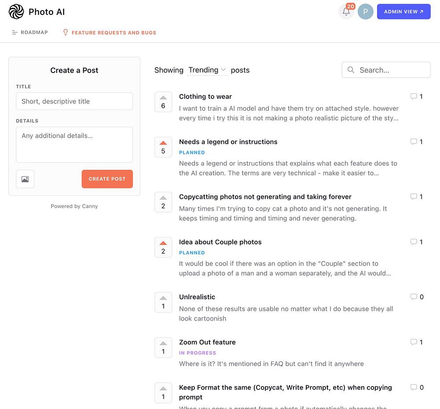
Task: Click into the post Title input field
Action: [x=74, y=101]
